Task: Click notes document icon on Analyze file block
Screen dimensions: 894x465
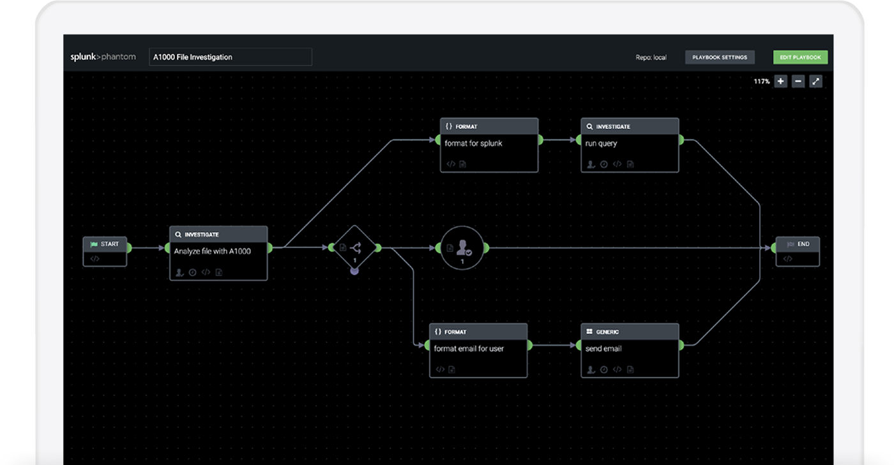Action: tap(218, 272)
